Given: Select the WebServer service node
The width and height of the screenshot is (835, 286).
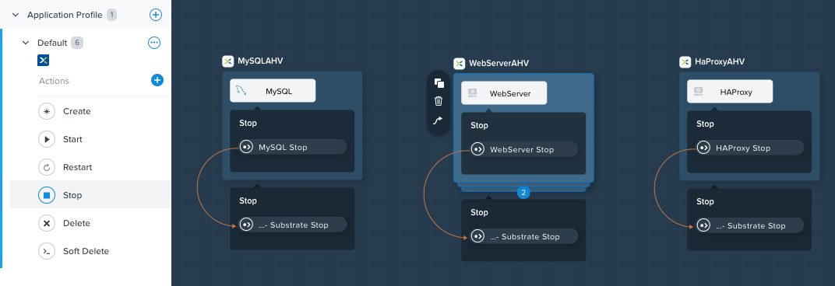Looking at the screenshot, I should pyautogui.click(x=504, y=93).
